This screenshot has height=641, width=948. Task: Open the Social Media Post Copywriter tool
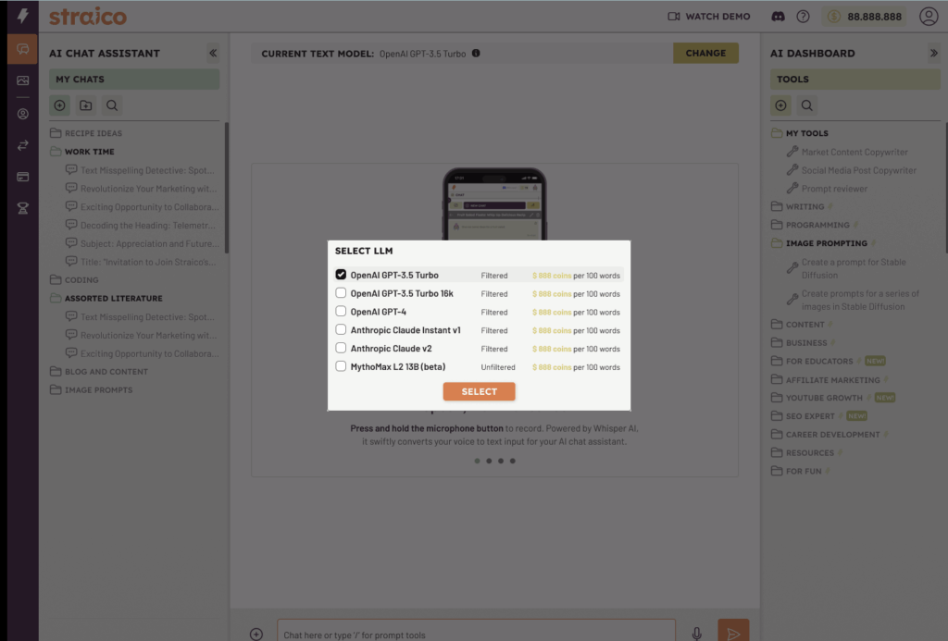click(852, 170)
